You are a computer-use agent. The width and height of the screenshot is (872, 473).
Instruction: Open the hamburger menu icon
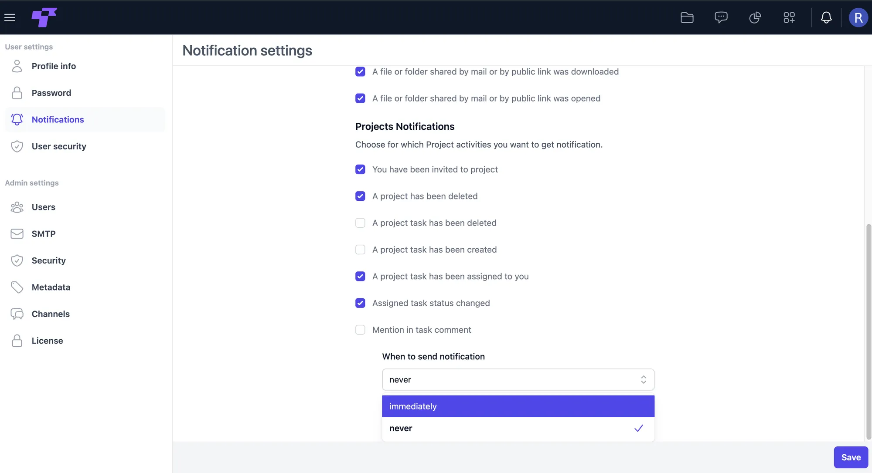point(10,17)
